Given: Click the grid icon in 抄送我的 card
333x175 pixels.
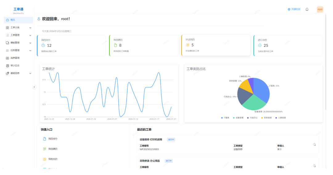Looking at the screenshot, I should pyautogui.click(x=187, y=45).
